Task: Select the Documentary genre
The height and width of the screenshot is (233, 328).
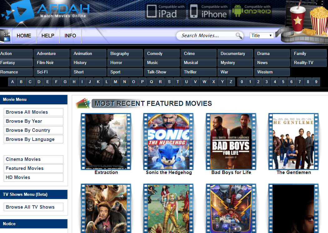Action: pyautogui.click(x=235, y=54)
